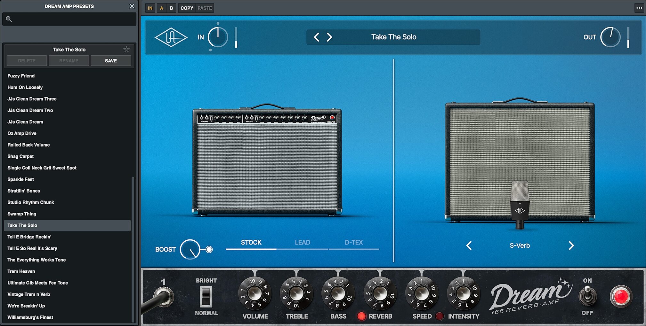
Task: Load the Hum On Loosely preset
Action: coord(67,87)
